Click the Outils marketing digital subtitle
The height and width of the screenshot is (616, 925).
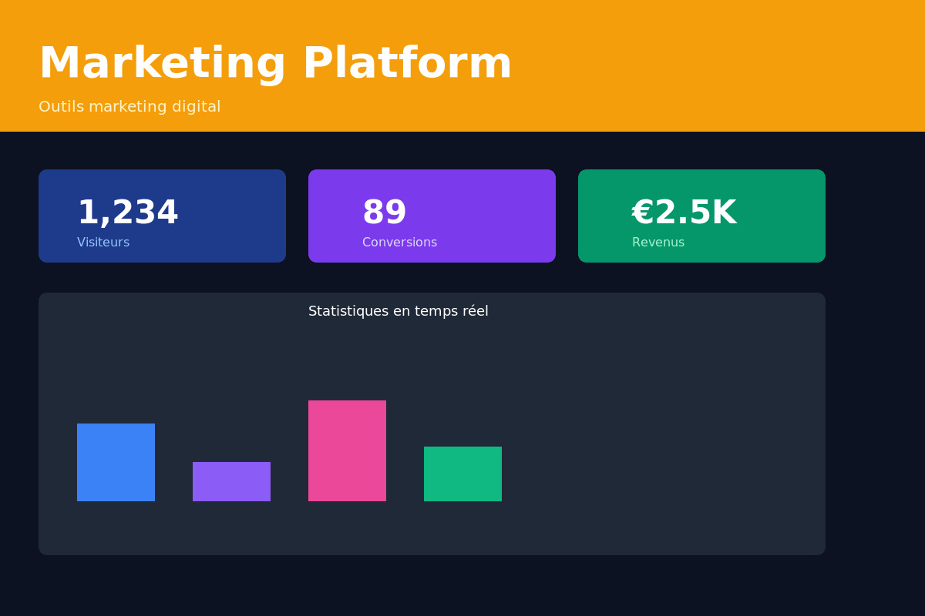[129, 106]
